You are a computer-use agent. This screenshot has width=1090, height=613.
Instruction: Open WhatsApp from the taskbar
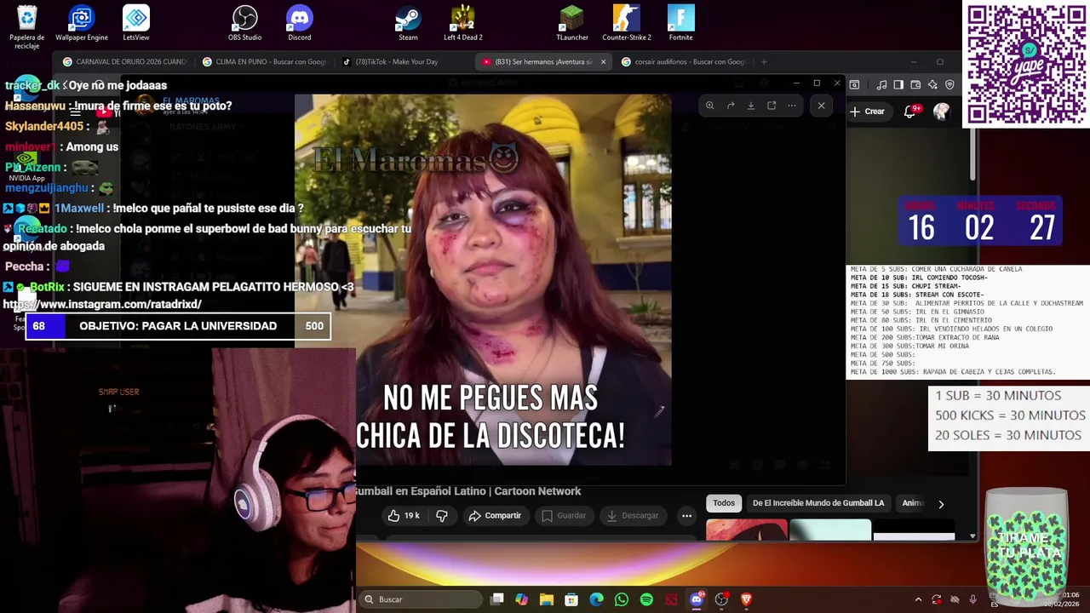pyautogui.click(x=622, y=599)
